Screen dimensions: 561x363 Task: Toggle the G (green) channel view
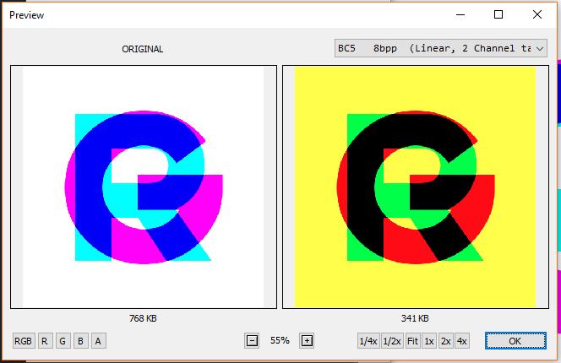point(62,341)
